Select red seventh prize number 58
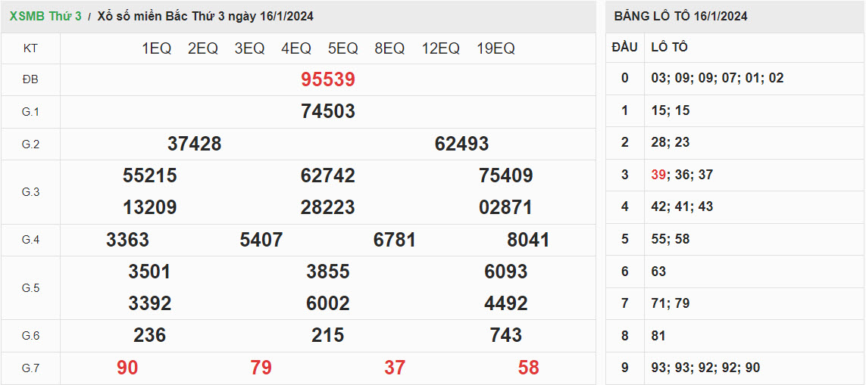The width and height of the screenshot is (866, 385). coord(528,368)
